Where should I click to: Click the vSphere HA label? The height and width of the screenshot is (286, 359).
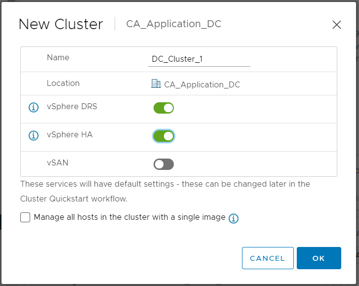(70, 135)
